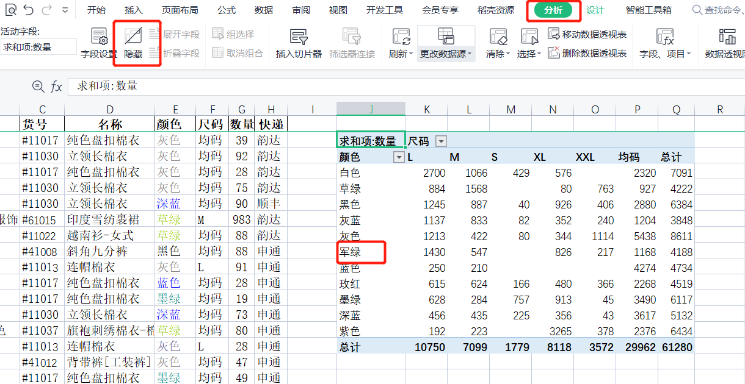Open the 页面布局 page layout tab
The image size is (745, 384).
pyautogui.click(x=180, y=10)
